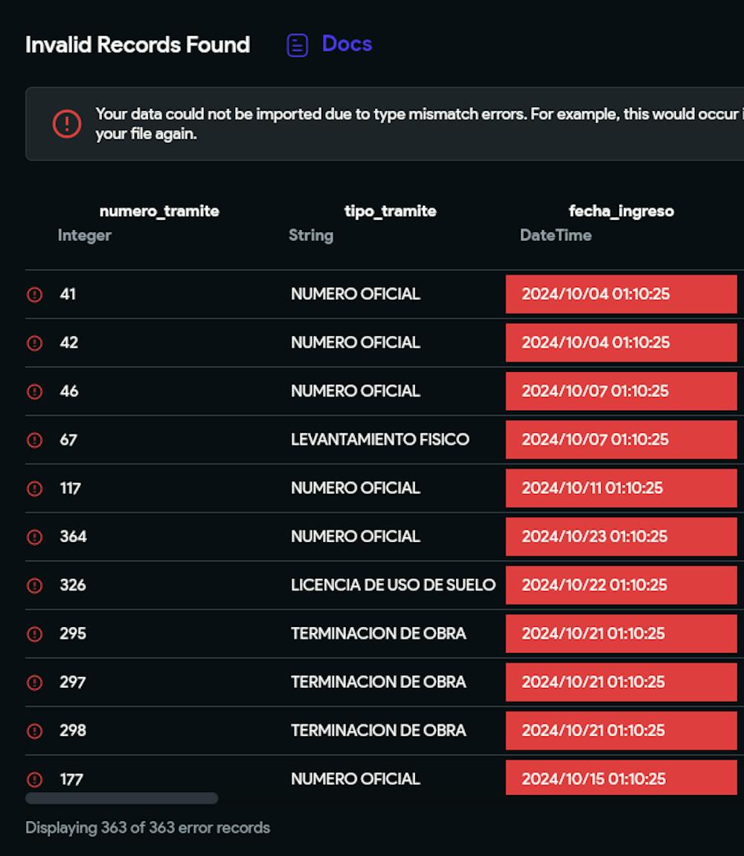The image size is (744, 856).
Task: Click the error icon on row 177
Action: tap(34, 779)
